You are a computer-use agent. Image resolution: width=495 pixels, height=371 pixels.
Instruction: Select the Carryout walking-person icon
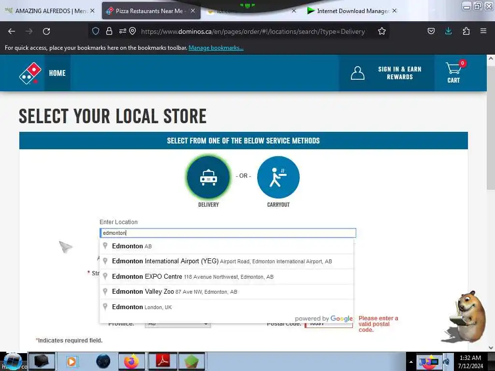pyautogui.click(x=278, y=177)
